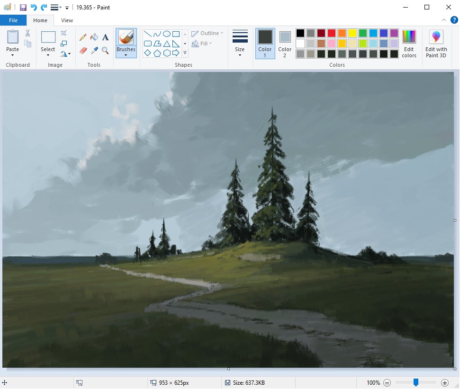460x389 pixels.
Task: Open the Edit with Paint 3D app
Action: (436, 44)
